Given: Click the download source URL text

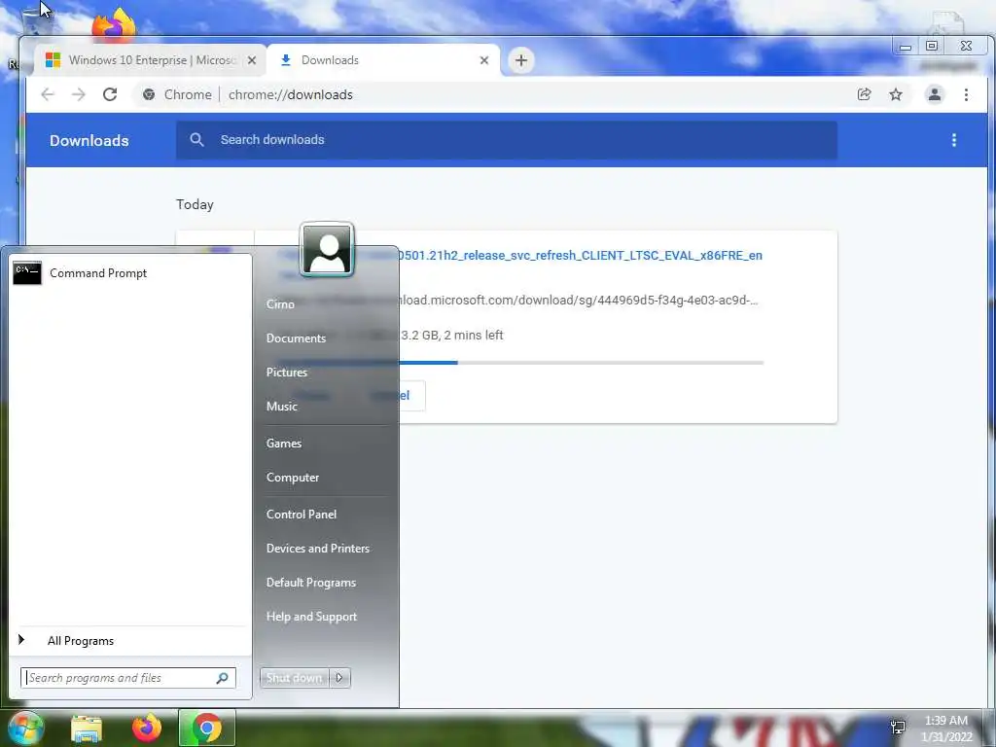Looking at the screenshot, I should coord(578,300).
